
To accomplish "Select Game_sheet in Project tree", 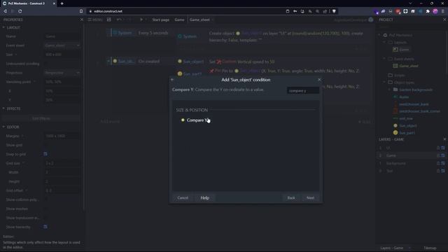I will coord(406,66).
